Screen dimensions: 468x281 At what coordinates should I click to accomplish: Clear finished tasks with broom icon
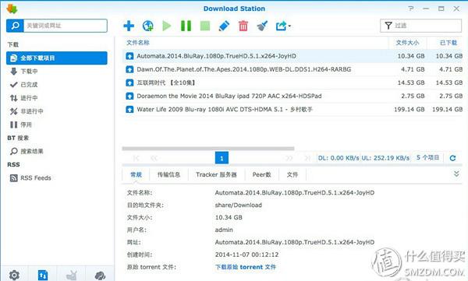pos(262,26)
